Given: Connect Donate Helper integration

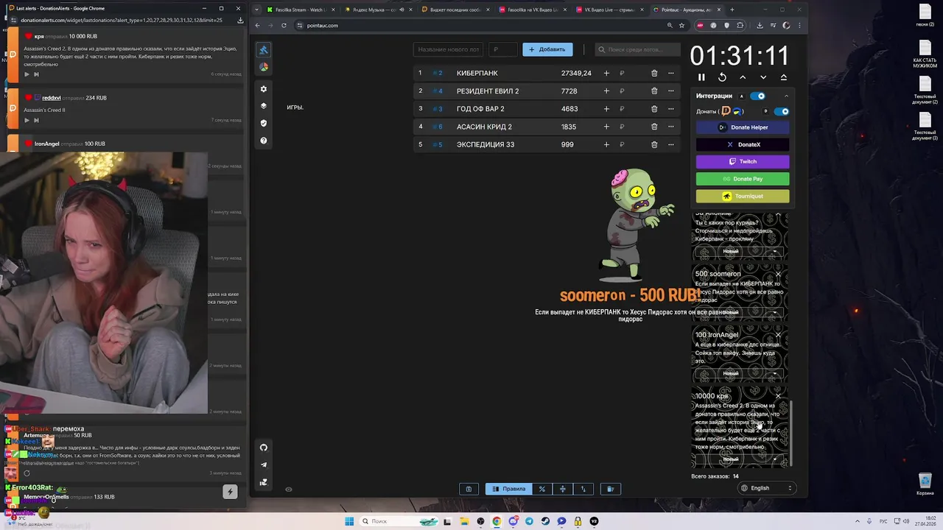Looking at the screenshot, I should tap(743, 127).
